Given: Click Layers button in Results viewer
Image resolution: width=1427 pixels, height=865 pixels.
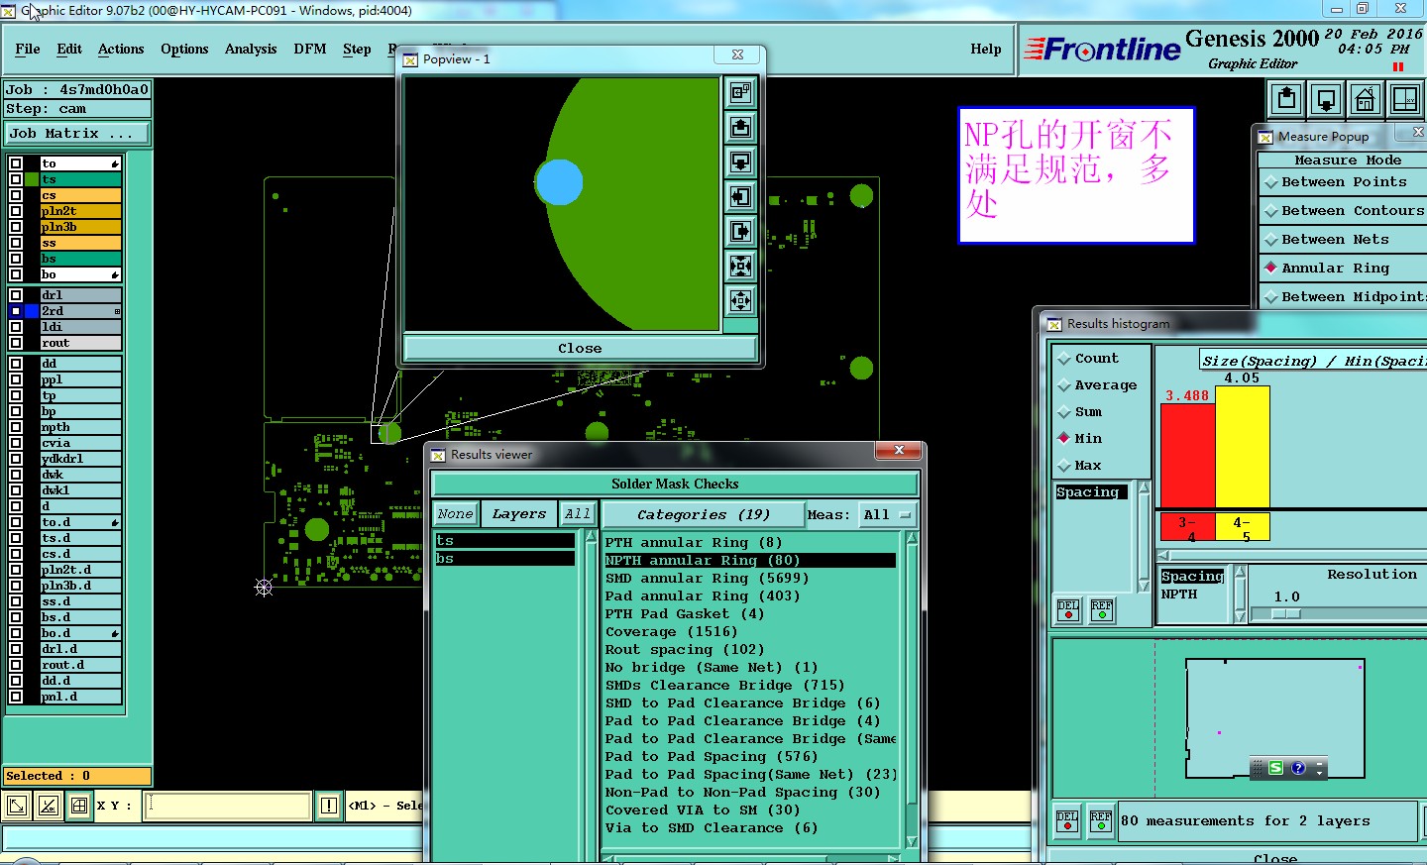Looking at the screenshot, I should (x=519, y=514).
